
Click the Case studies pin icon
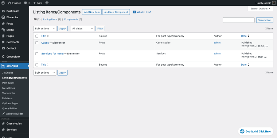[3, 123]
